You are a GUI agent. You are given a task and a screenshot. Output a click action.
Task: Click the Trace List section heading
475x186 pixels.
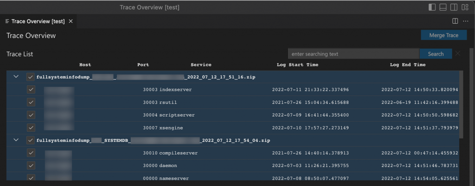(x=19, y=54)
